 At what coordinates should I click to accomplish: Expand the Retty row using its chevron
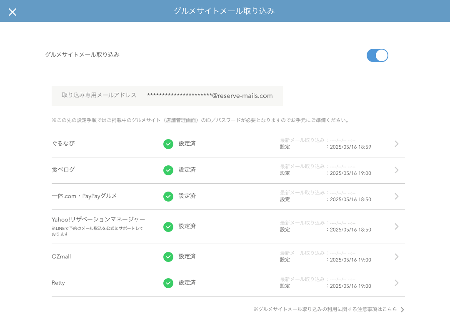point(396,283)
